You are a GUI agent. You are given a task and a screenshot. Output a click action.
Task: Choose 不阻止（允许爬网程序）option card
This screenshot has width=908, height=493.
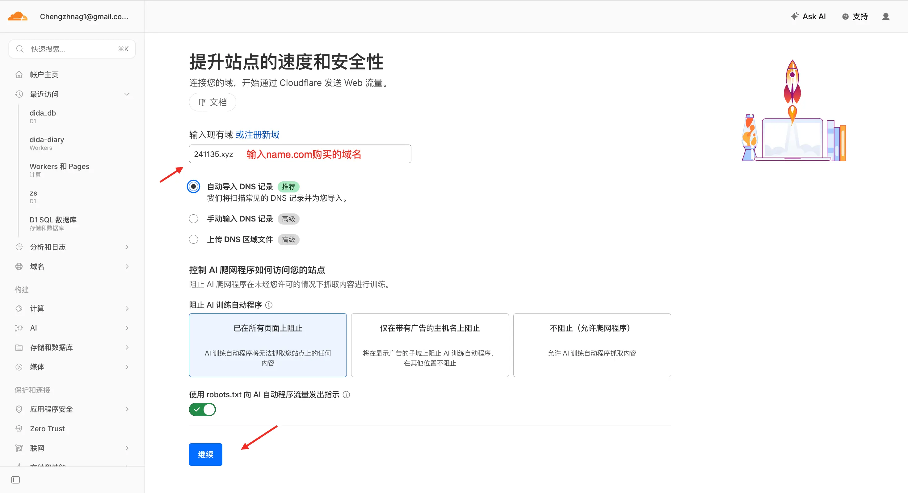(x=592, y=345)
